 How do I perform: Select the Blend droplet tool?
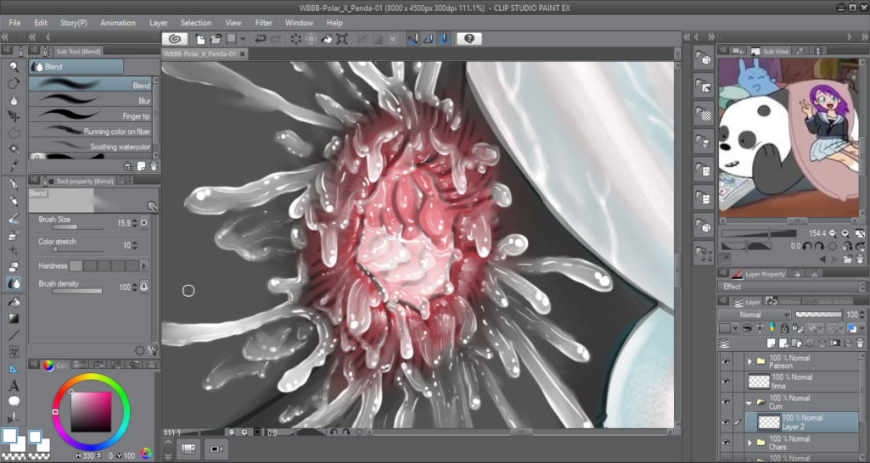[x=14, y=284]
